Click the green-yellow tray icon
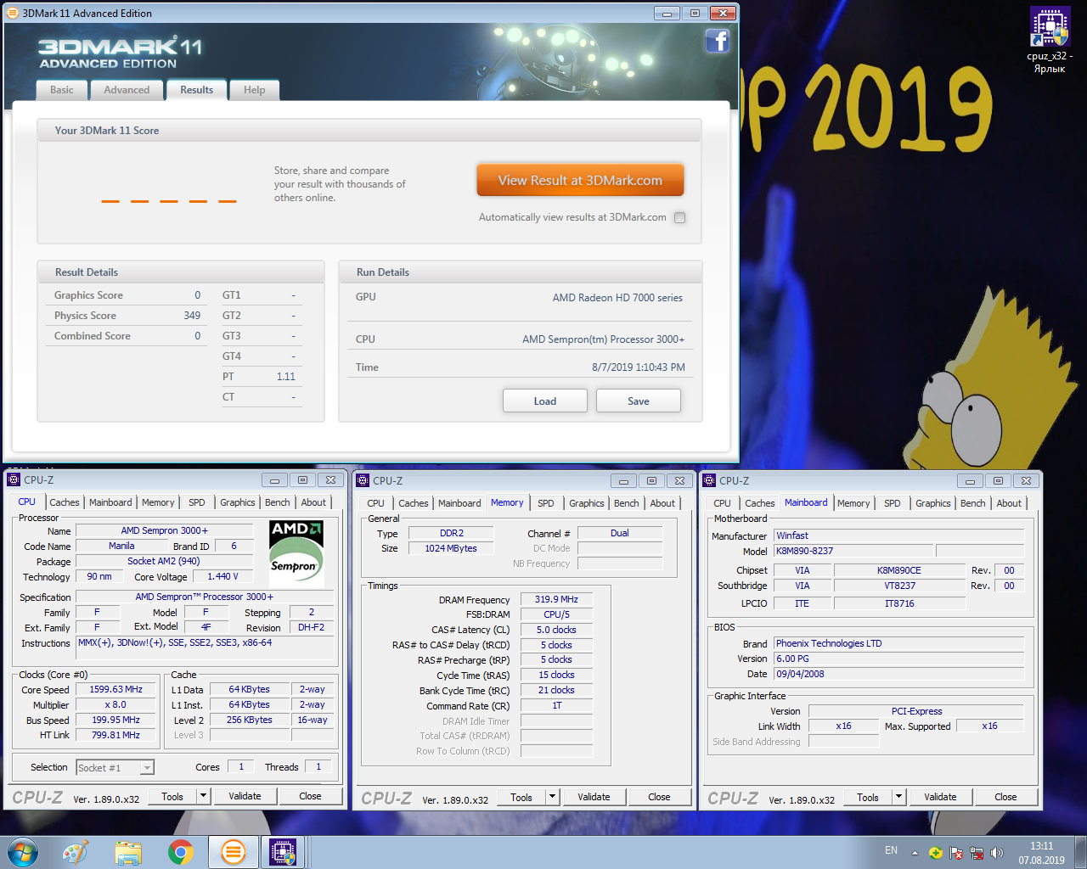The height and width of the screenshot is (869, 1087). pos(935,853)
